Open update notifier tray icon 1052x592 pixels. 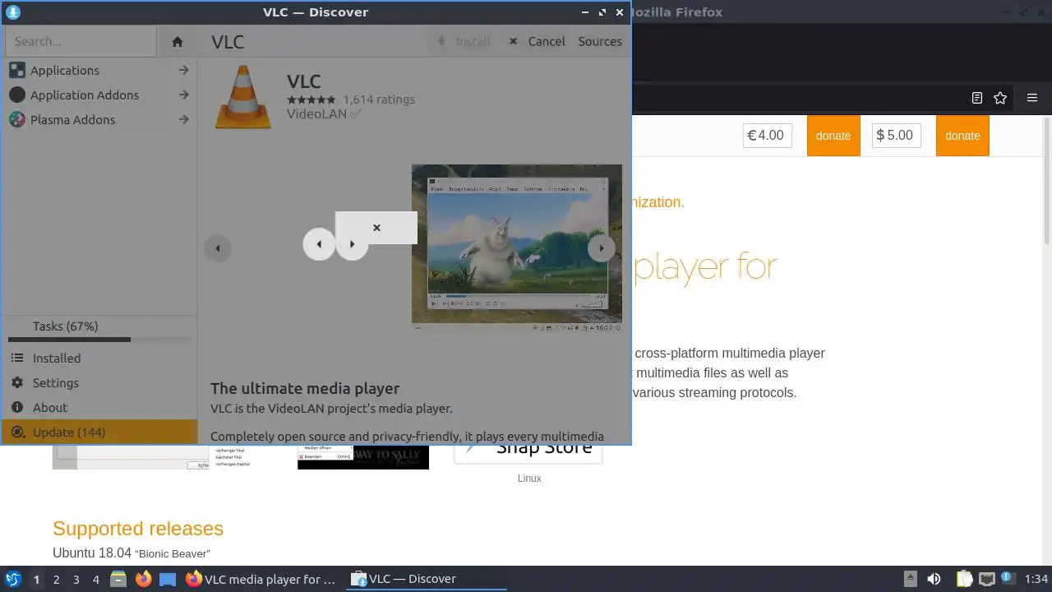click(1007, 579)
